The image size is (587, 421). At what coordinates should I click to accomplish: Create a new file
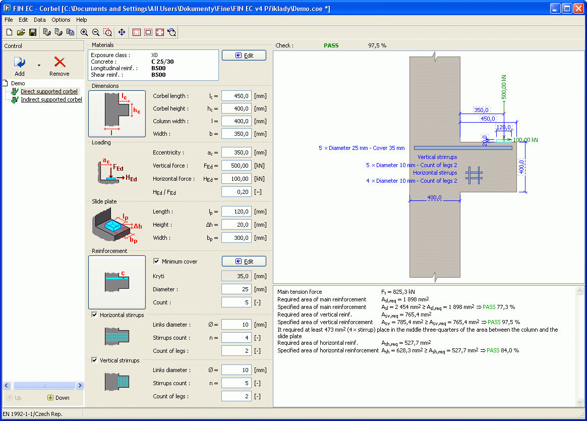pos(9,32)
